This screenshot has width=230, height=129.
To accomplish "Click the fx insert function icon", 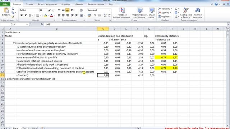I will (42, 24).
